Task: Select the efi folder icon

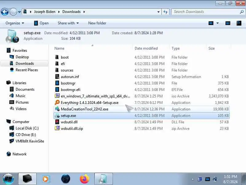Action: (x=57, y=64)
